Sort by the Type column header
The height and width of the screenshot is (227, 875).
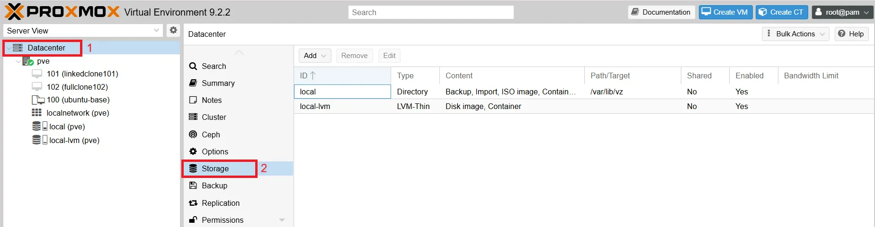click(415, 76)
